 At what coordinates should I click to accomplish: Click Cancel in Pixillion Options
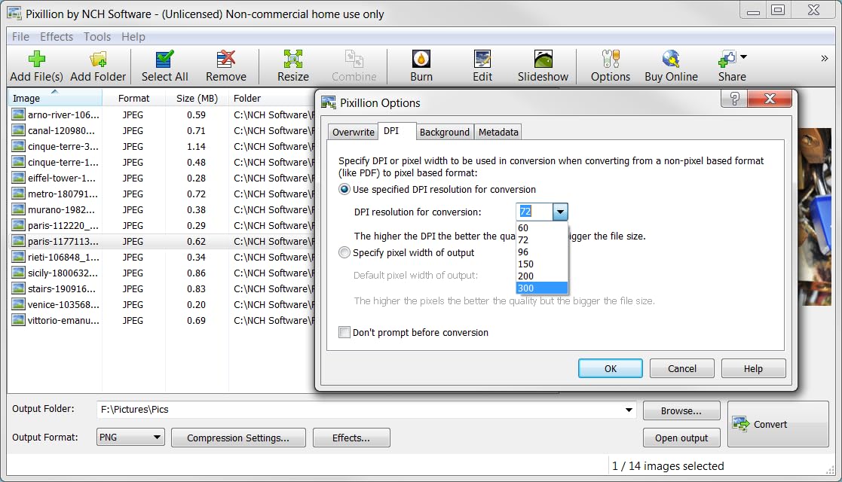click(x=682, y=369)
